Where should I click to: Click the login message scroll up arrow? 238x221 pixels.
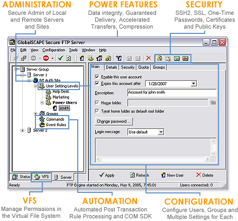[x=213, y=142]
